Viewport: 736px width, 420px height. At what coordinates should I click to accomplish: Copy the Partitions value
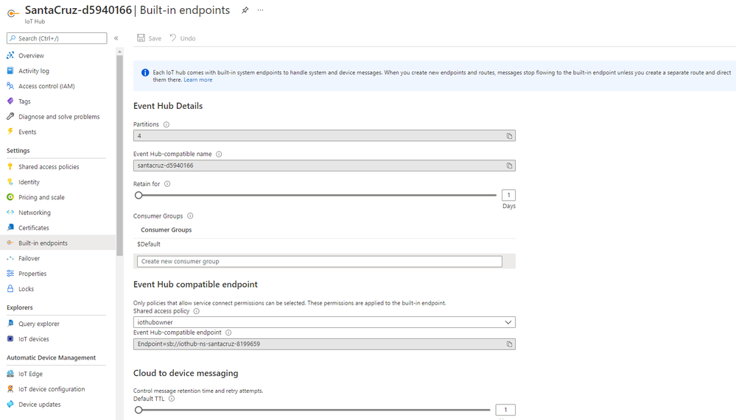[x=509, y=136]
